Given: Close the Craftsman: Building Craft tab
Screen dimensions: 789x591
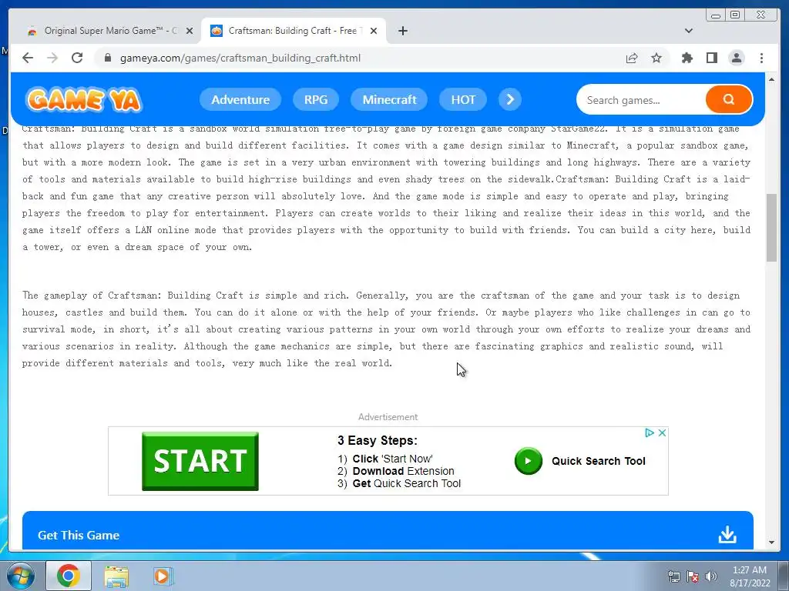Looking at the screenshot, I should tap(374, 31).
